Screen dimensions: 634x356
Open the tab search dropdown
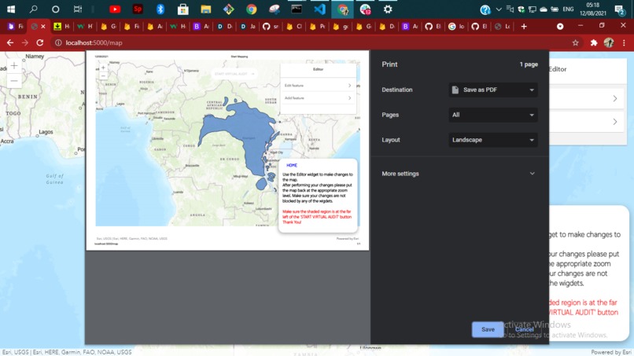pyautogui.click(x=560, y=26)
